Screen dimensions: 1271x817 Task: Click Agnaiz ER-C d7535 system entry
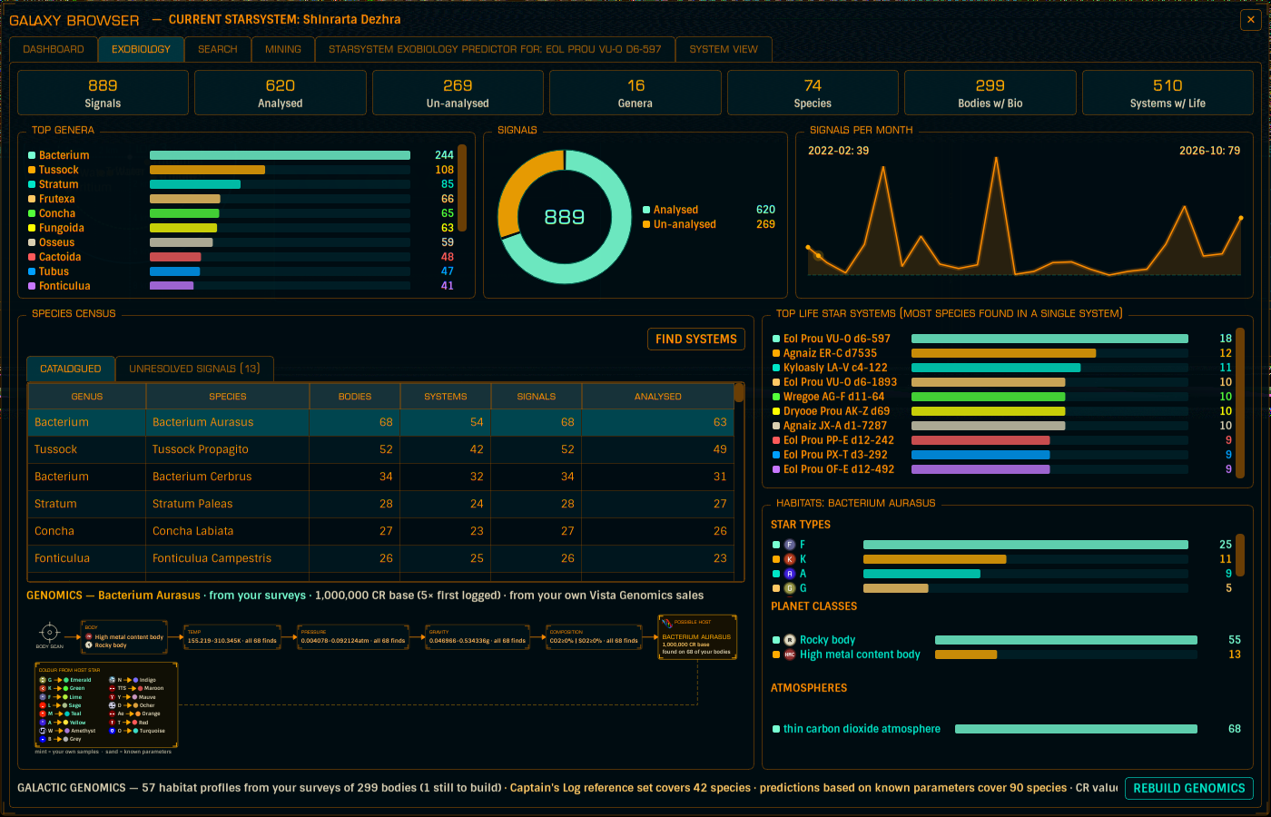click(x=1002, y=353)
